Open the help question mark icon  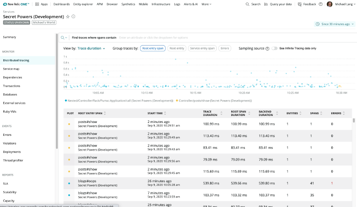(x=320, y=4)
